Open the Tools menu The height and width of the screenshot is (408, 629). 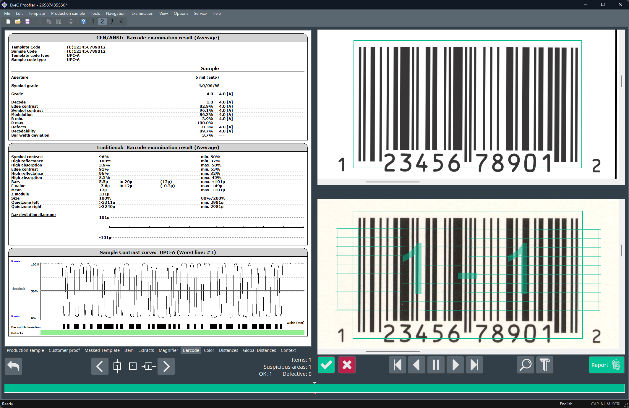(x=95, y=13)
